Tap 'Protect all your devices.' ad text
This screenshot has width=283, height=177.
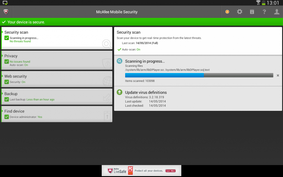coord(149,171)
